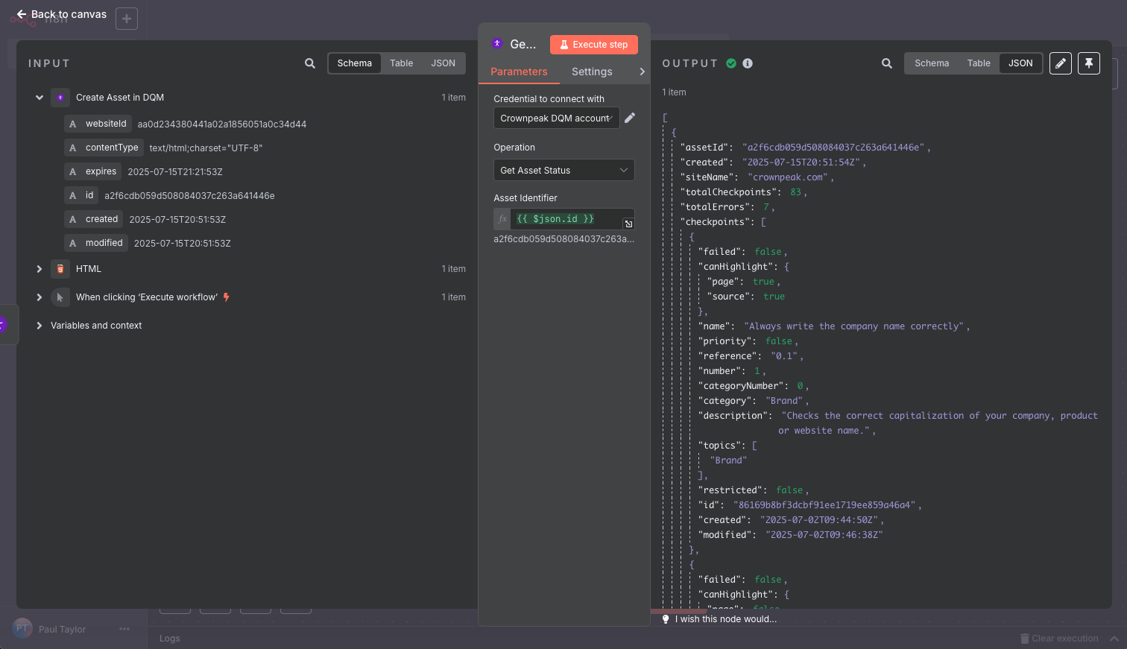The image size is (1127, 649).
Task: Show more node tabs with right chevron
Action: point(642,72)
